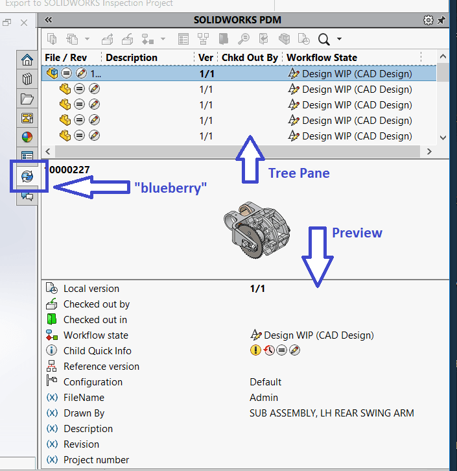This screenshot has height=471, width=457.
Task: Click the black Search magnifier icon
Action: click(324, 39)
